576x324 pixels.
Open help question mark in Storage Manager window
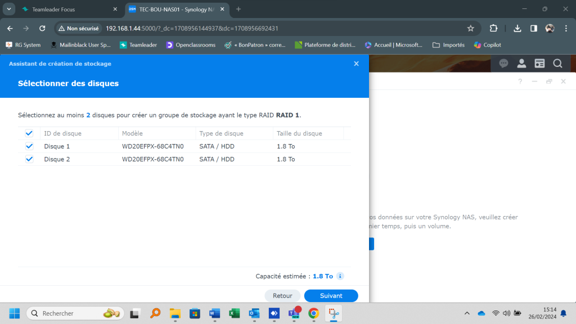[520, 81]
